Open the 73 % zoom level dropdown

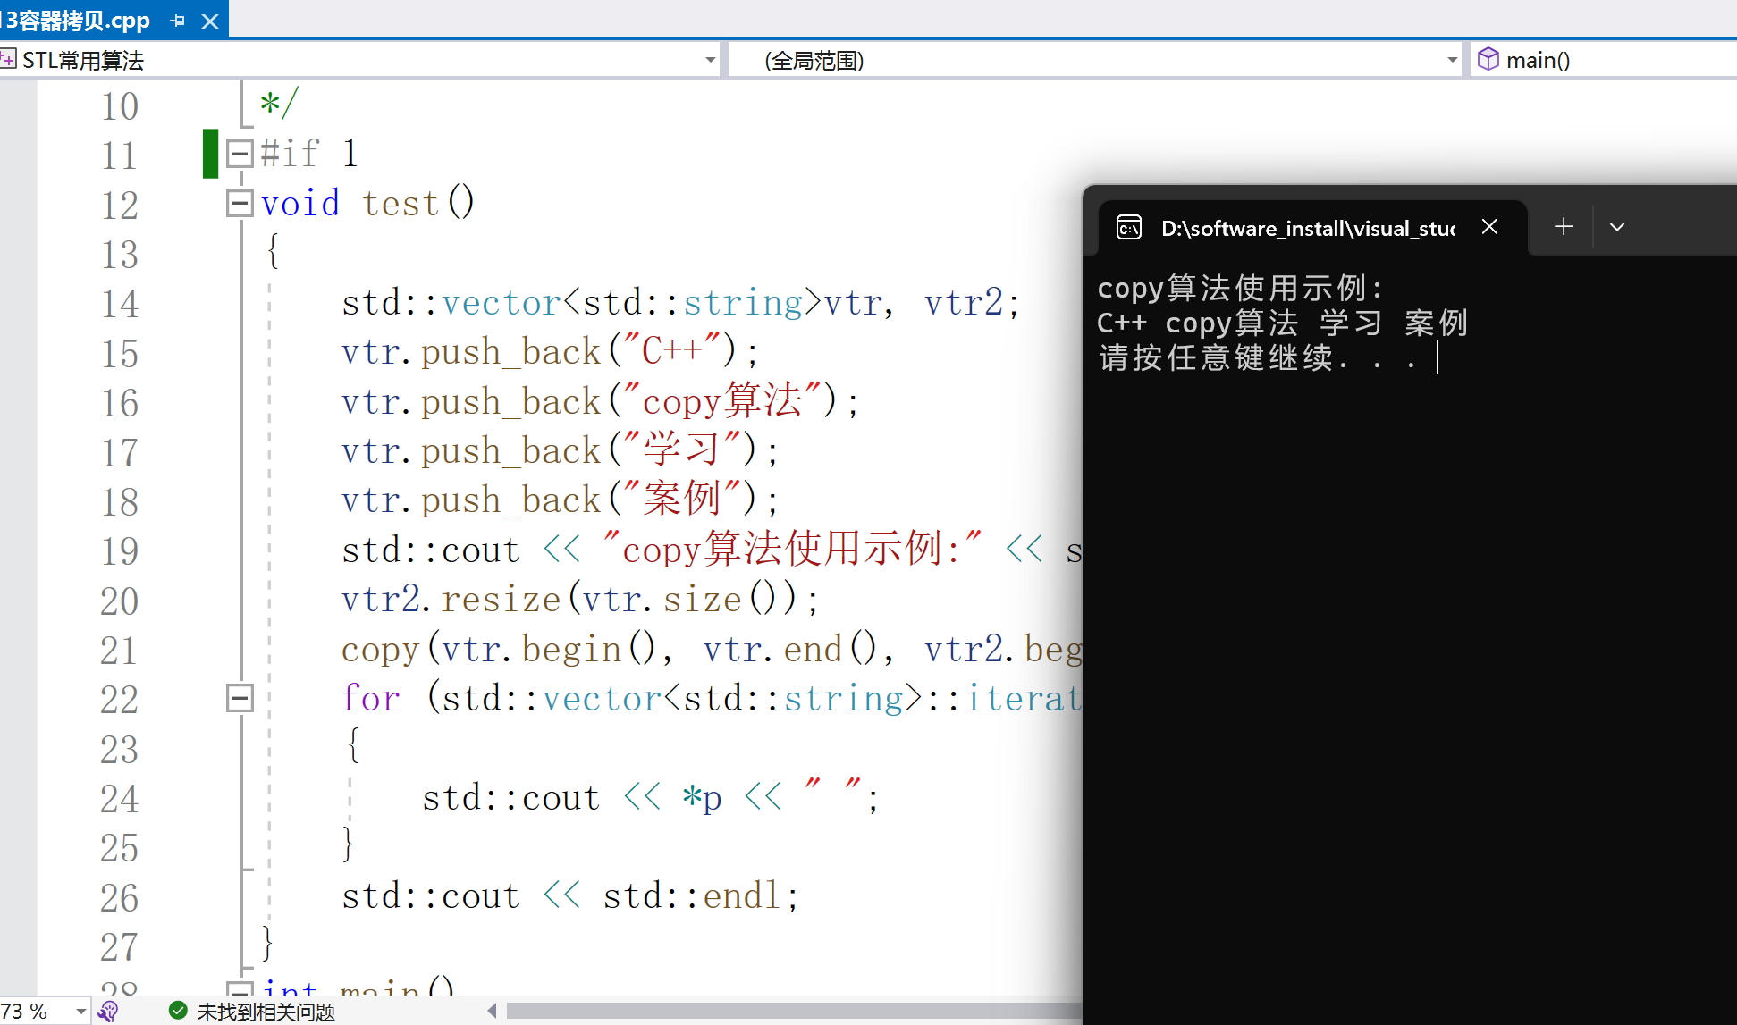coord(80,1011)
